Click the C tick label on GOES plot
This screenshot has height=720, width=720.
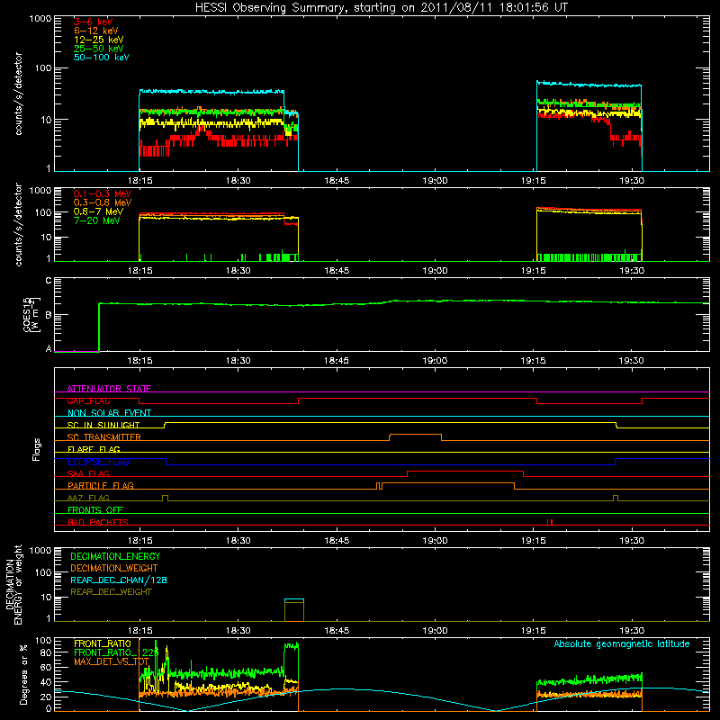[49, 281]
